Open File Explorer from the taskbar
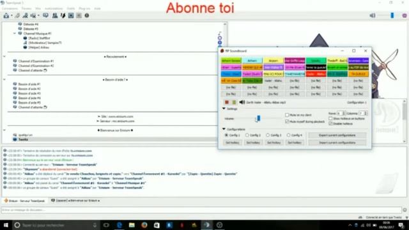Viewport: 409px width, 230px height. pyautogui.click(x=132, y=225)
